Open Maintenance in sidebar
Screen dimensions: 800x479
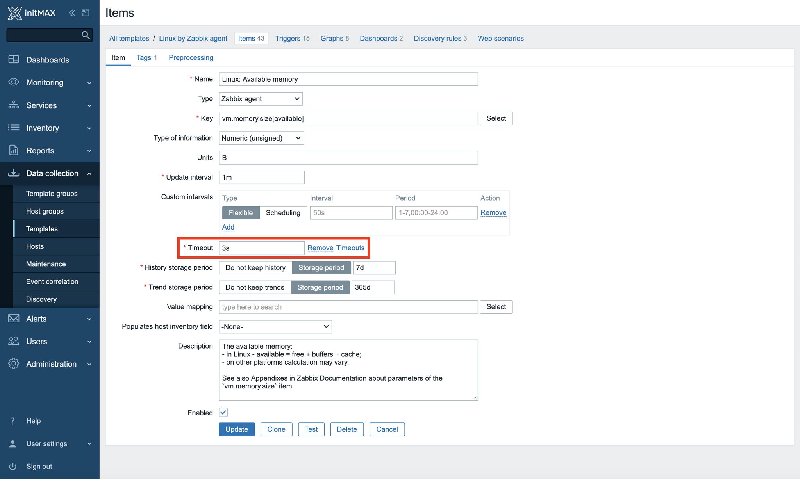pyautogui.click(x=46, y=264)
